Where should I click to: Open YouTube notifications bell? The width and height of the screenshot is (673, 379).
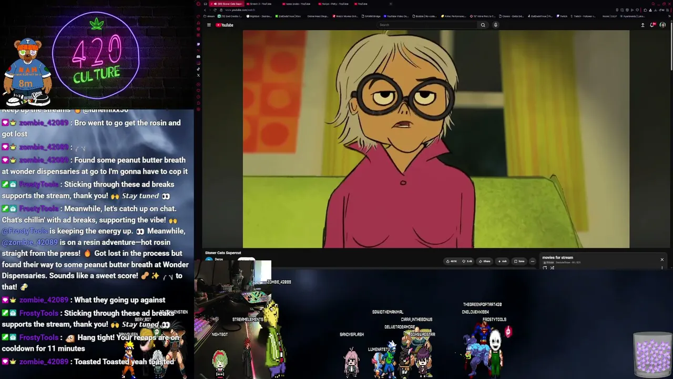[x=652, y=25]
